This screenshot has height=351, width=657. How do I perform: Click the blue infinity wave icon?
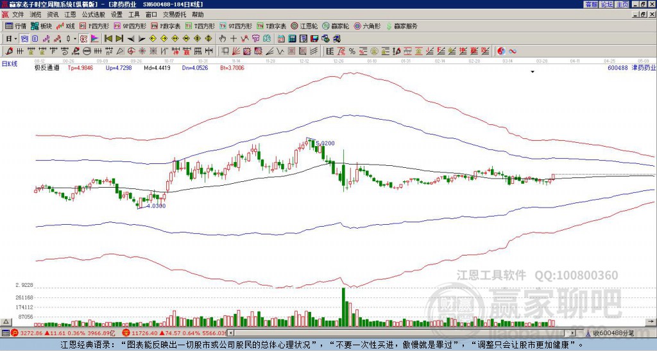[x=512, y=51]
